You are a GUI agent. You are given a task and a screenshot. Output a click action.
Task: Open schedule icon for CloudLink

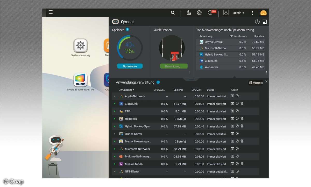(x=232, y=104)
